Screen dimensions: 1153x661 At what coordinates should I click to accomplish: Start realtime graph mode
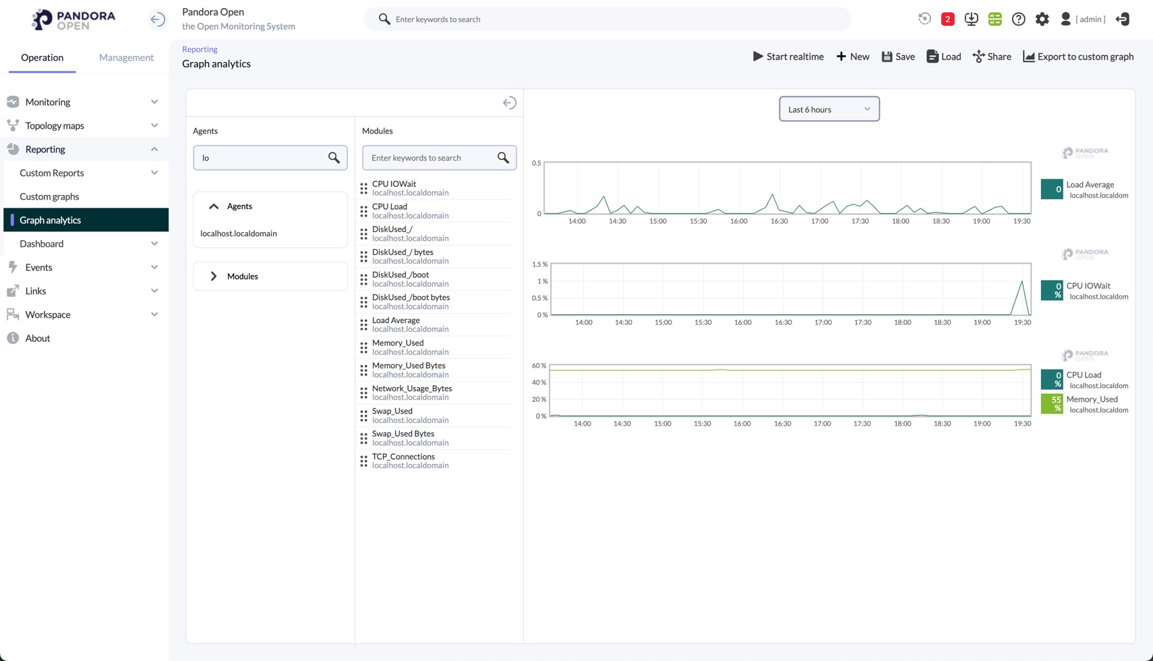788,57
